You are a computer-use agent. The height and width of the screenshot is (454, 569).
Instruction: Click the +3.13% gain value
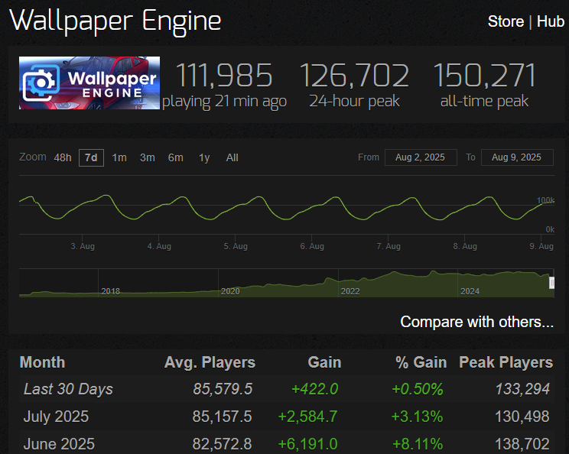tap(417, 417)
